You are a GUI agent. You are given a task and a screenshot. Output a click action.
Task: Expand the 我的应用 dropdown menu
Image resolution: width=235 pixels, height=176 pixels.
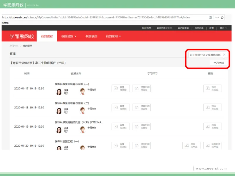113,36
